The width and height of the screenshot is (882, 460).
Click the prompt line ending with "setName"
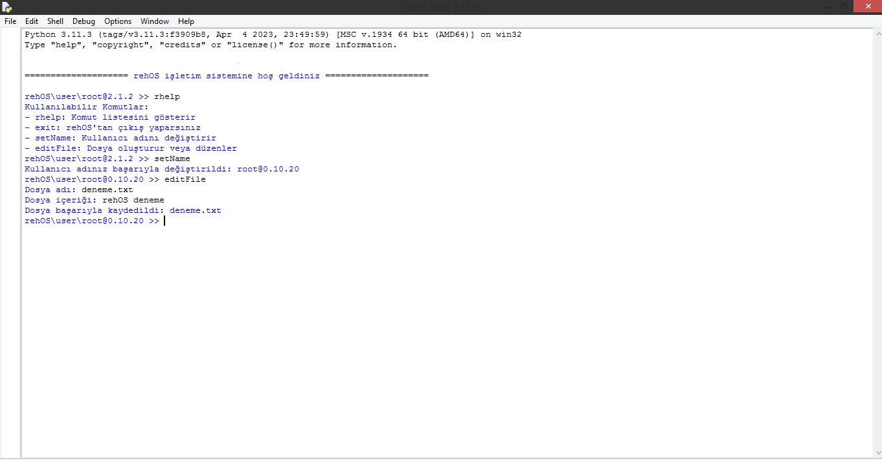(x=107, y=159)
